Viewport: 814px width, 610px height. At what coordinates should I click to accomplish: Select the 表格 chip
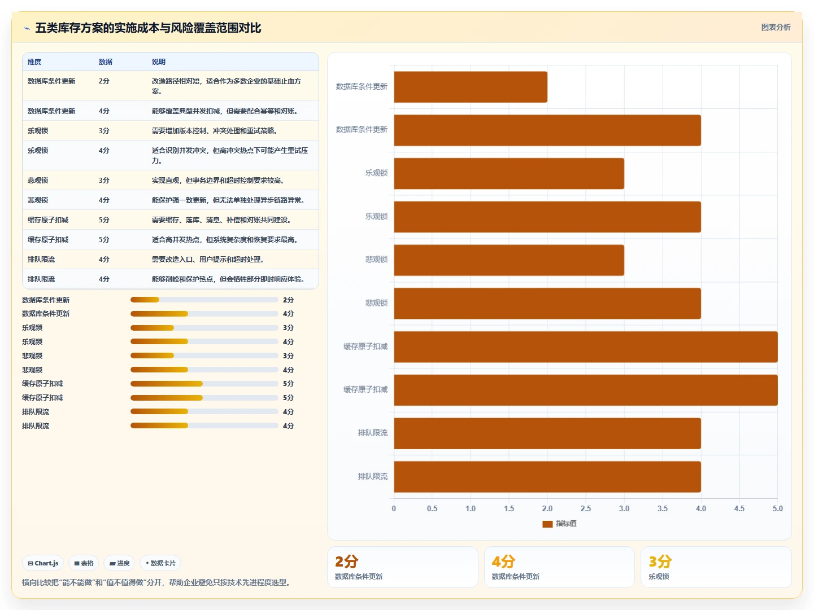pos(84,563)
